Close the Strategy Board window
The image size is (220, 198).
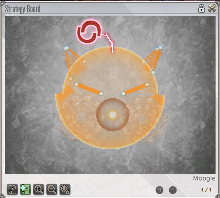212,9
